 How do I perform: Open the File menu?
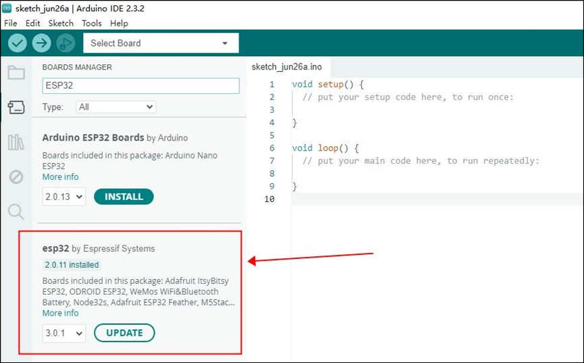click(x=10, y=23)
